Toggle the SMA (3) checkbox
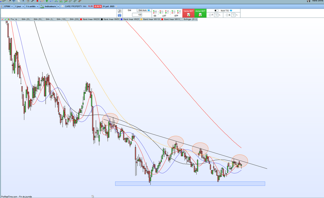324x198 pixels. coord(44,19)
